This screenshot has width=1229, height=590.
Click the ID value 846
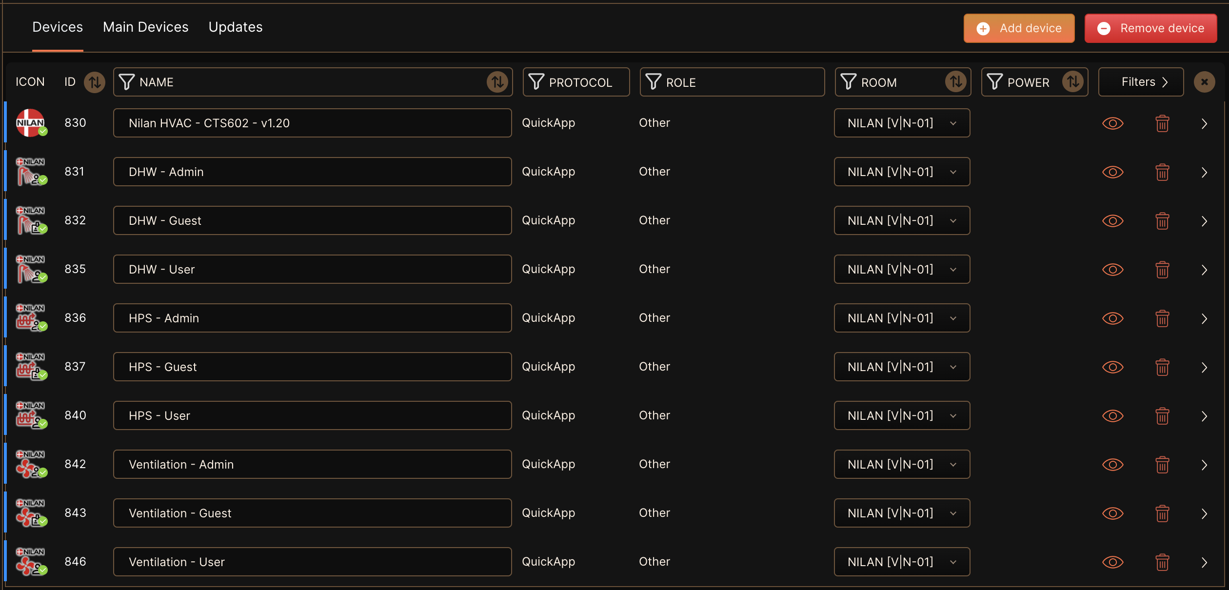[75, 562]
